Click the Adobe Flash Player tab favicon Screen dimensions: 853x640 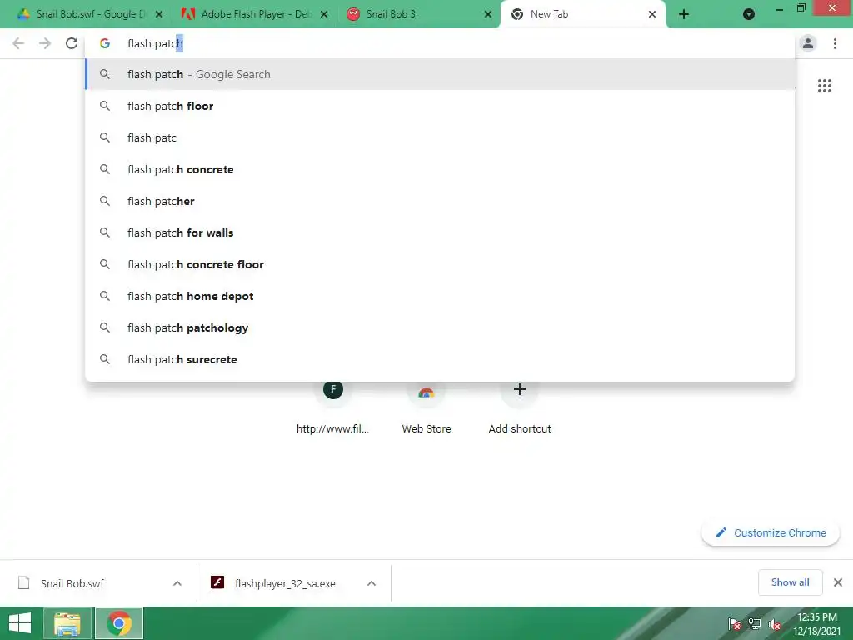(x=188, y=14)
